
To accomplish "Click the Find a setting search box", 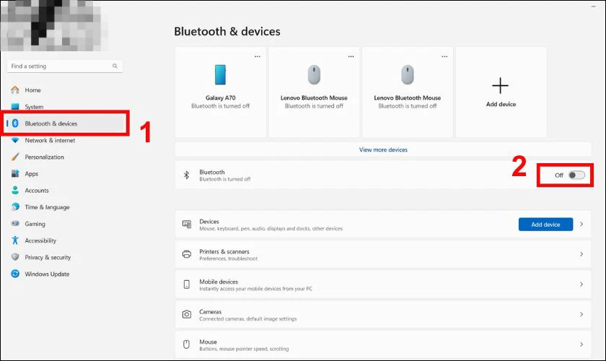I will click(x=65, y=66).
